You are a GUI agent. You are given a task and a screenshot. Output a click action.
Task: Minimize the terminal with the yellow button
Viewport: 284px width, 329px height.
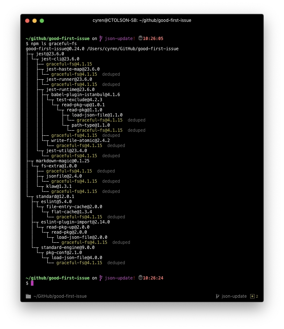[x=35, y=20]
